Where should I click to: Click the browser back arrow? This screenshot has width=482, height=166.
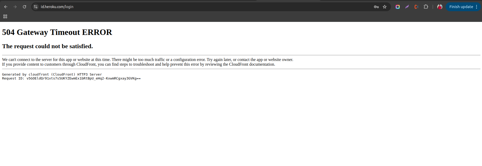(x=6, y=7)
